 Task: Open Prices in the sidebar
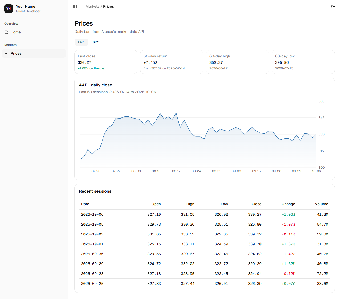[x=34, y=53]
